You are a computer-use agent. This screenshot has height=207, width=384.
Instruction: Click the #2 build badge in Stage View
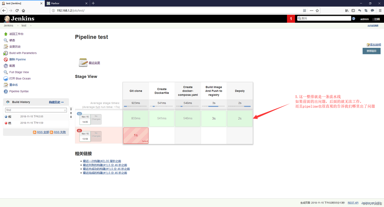(79, 114)
